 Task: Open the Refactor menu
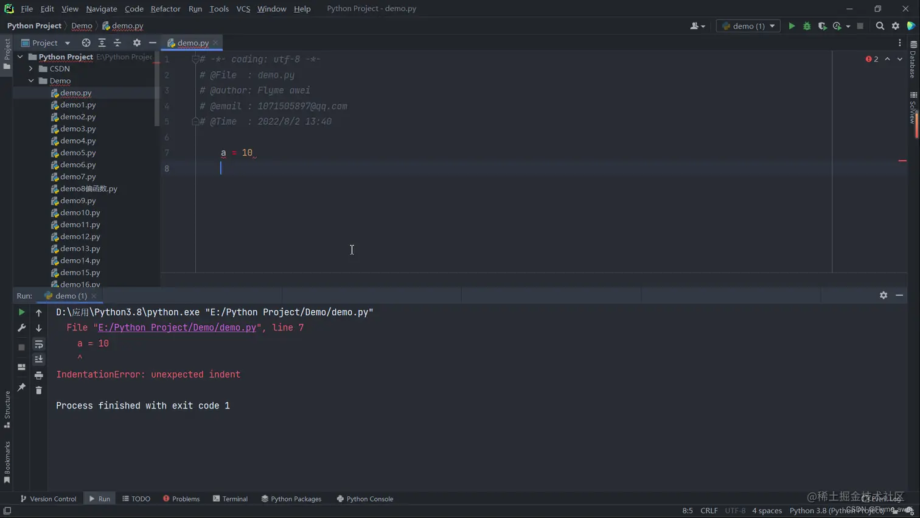coord(166,9)
